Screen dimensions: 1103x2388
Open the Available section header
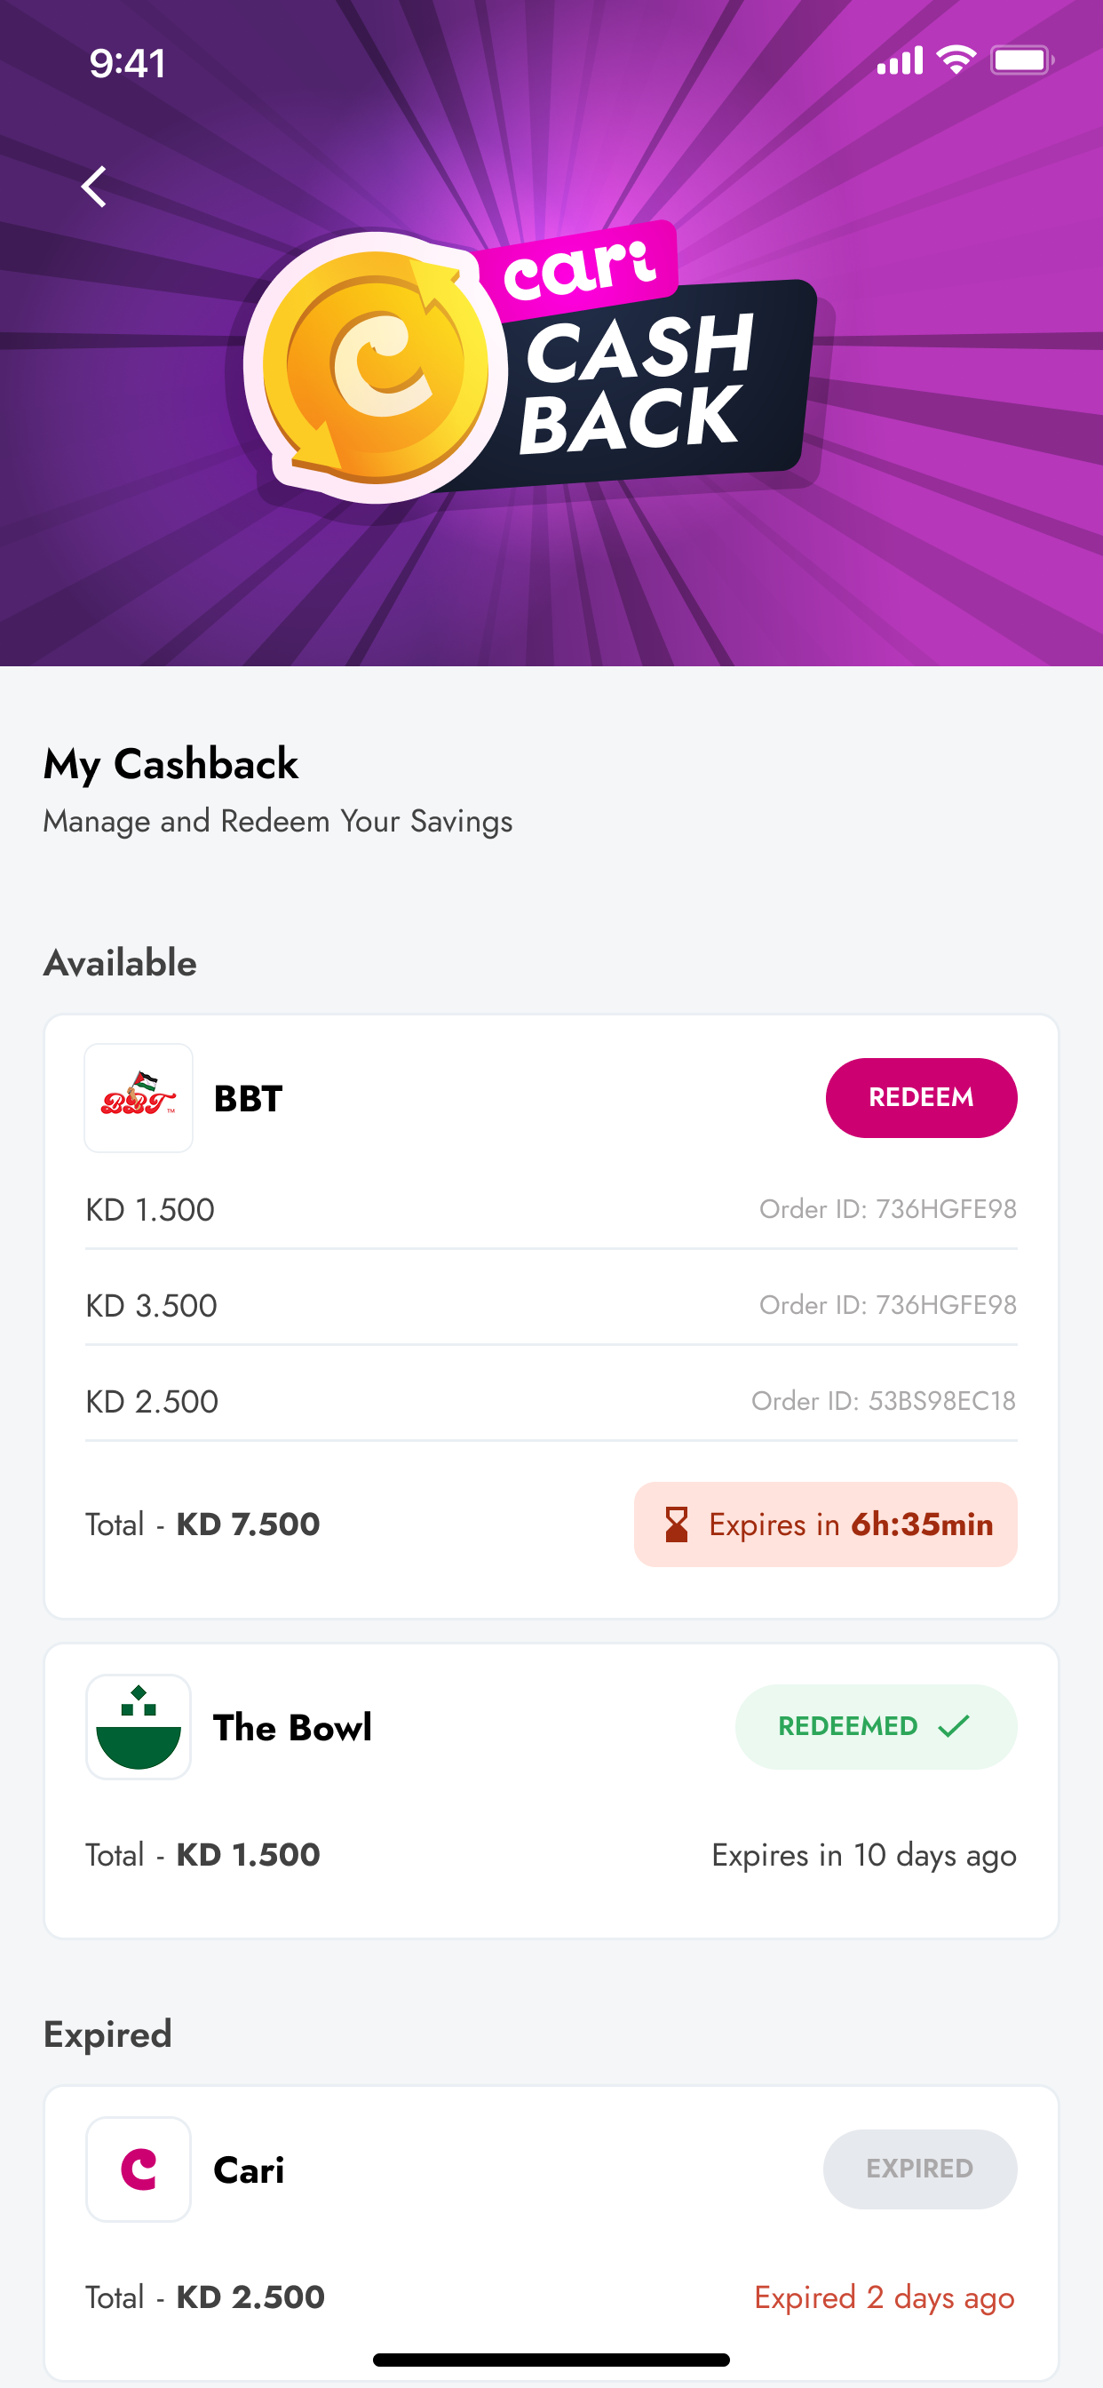(x=119, y=963)
